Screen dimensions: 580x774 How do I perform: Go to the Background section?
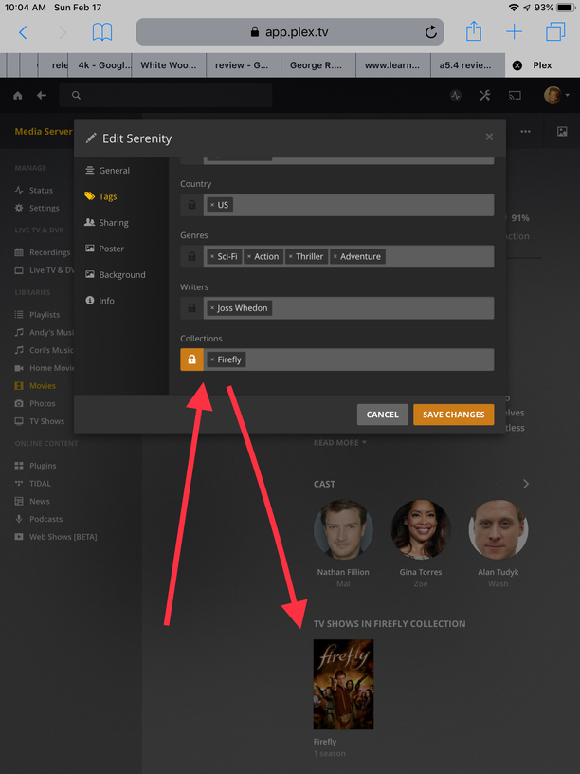pyautogui.click(x=115, y=275)
